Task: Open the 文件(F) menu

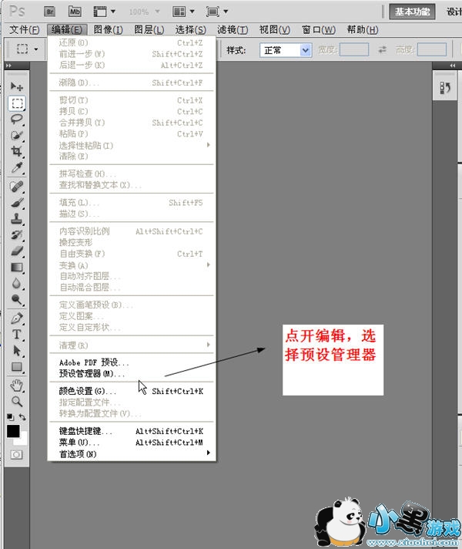Action: tap(24, 30)
